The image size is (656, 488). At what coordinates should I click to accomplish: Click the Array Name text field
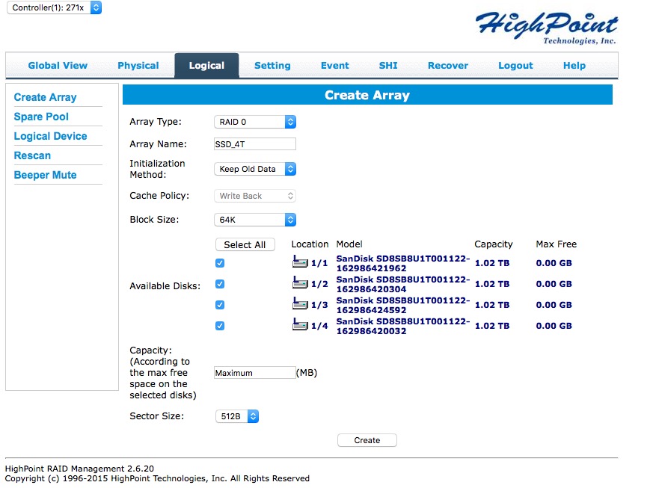255,144
